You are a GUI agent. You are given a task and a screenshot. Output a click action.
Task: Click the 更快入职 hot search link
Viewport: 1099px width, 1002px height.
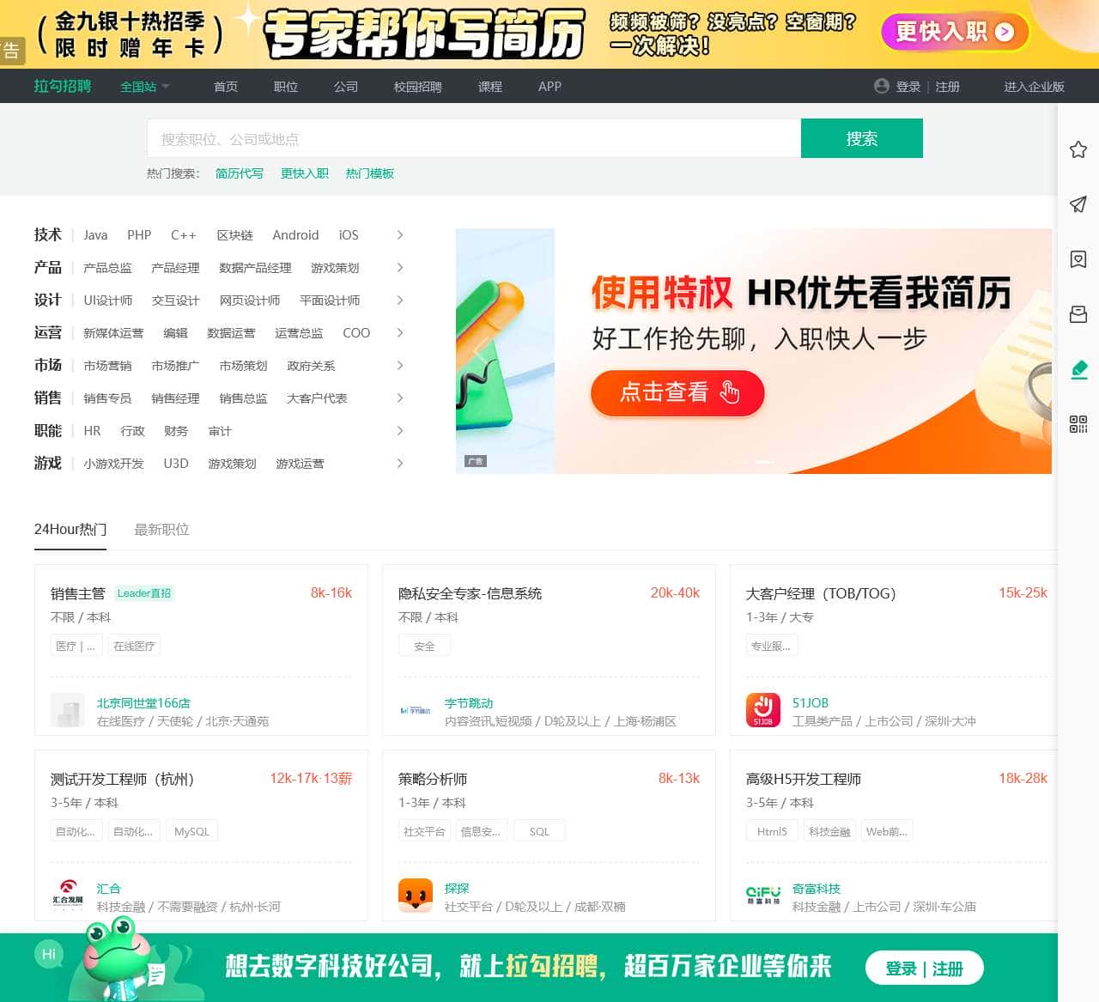tap(305, 173)
